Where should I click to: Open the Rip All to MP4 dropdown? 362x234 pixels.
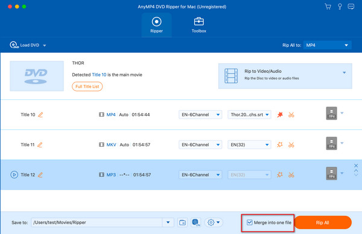[x=328, y=45]
